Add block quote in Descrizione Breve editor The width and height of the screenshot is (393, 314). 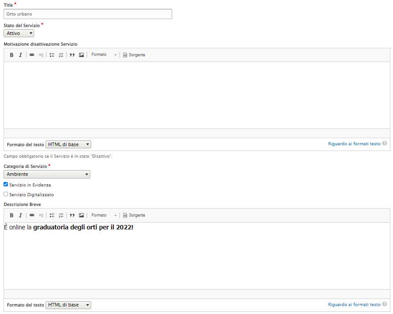(72, 215)
